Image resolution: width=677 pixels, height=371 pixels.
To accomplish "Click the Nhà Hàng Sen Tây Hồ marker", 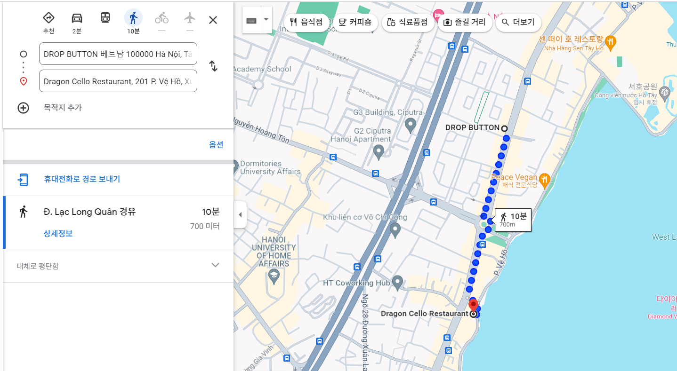I will pyautogui.click(x=610, y=42).
